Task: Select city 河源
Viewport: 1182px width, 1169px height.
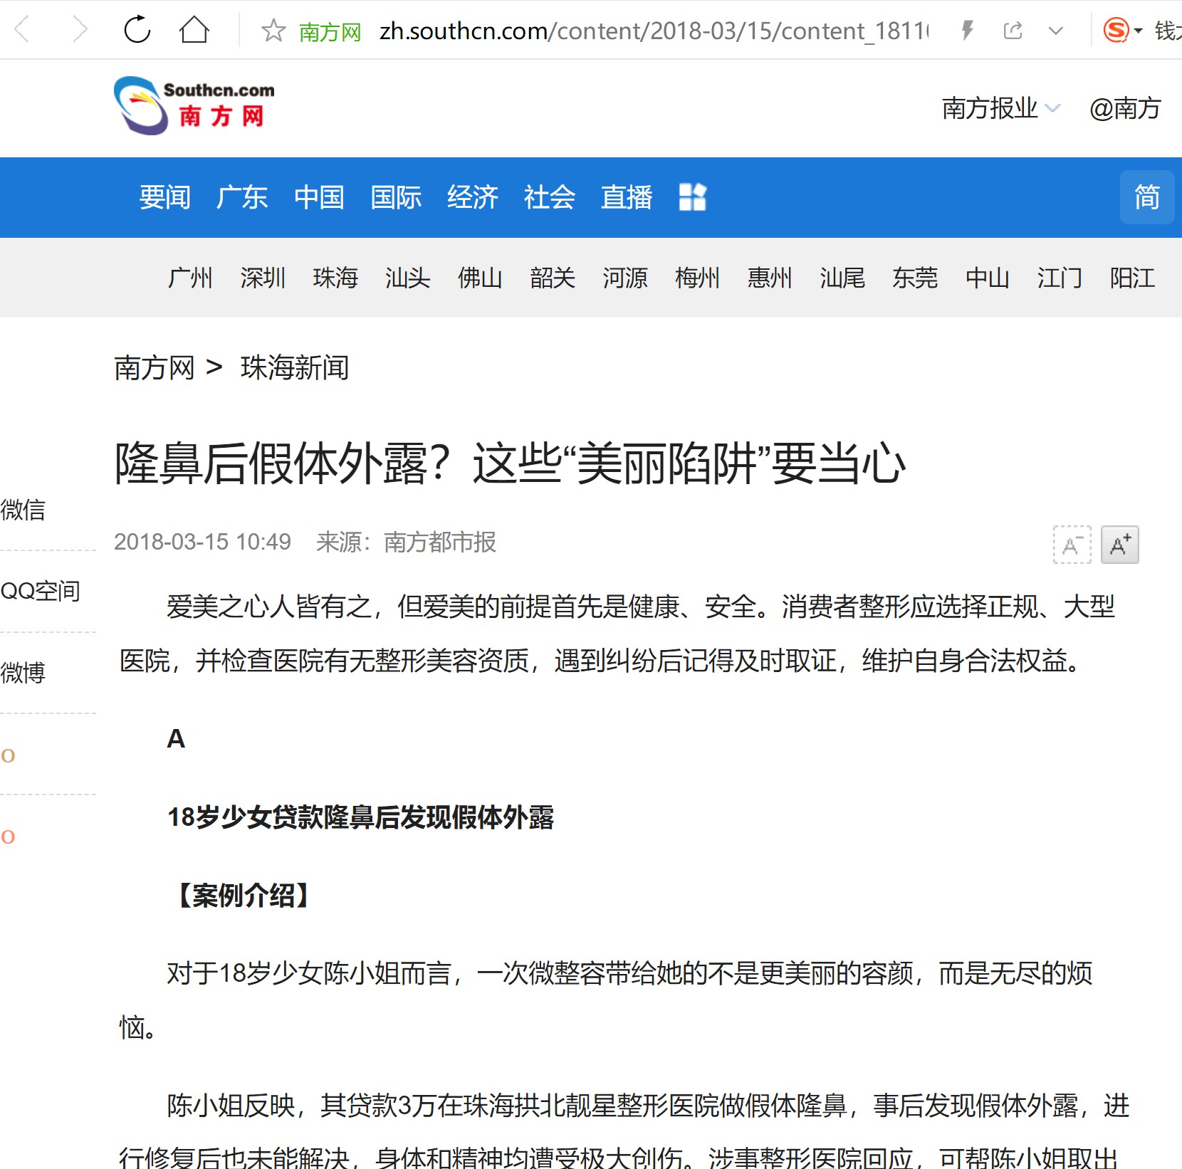Action: point(625,278)
